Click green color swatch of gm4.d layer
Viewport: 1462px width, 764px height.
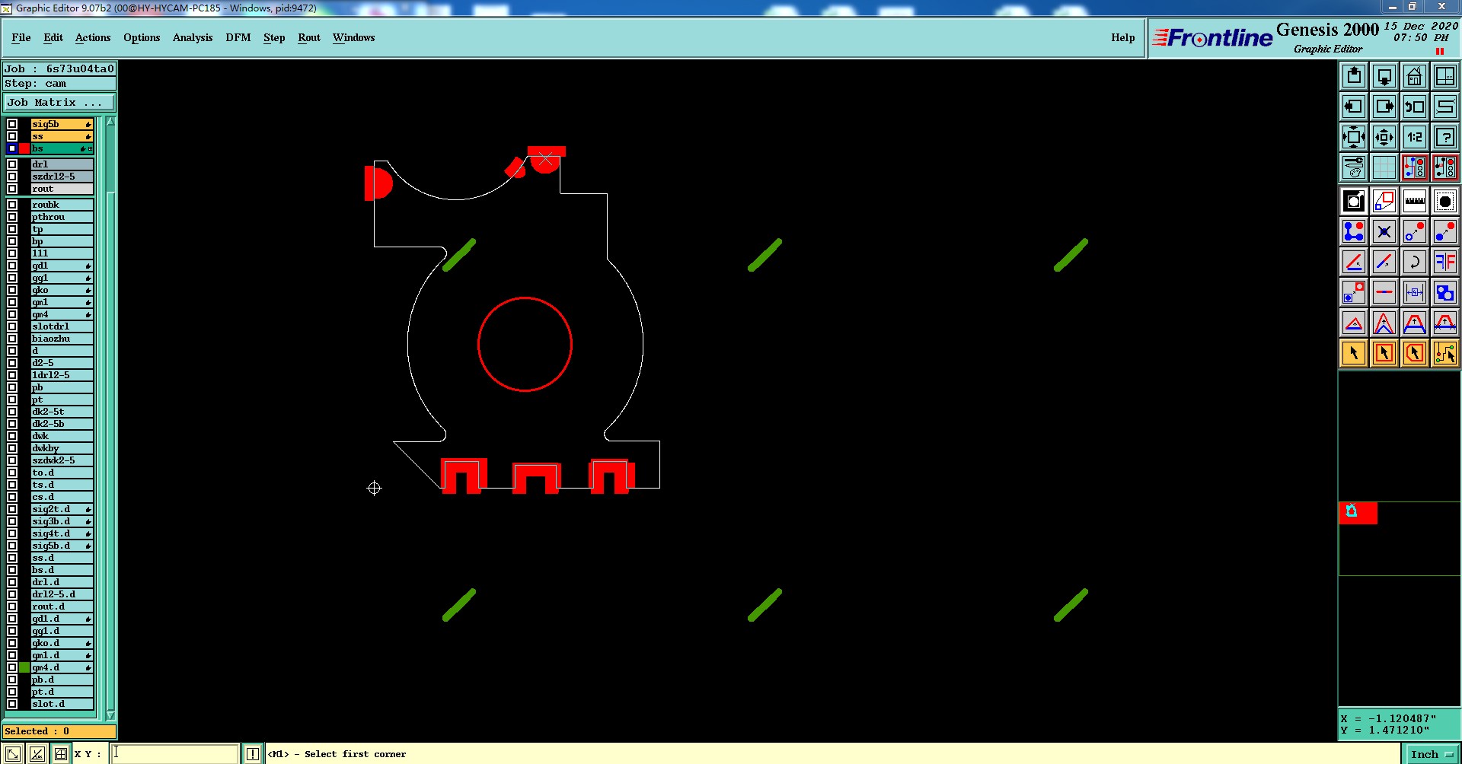24,667
